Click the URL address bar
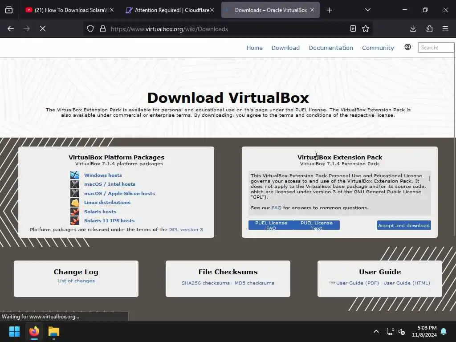This screenshot has width=456, height=342. 227,29
